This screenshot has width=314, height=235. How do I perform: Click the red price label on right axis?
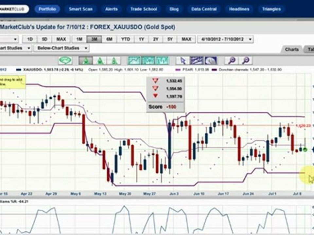(304, 125)
